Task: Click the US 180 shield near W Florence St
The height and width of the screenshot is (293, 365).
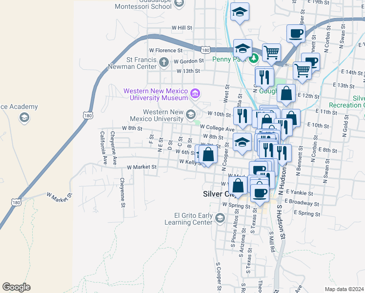Action: coord(205,50)
